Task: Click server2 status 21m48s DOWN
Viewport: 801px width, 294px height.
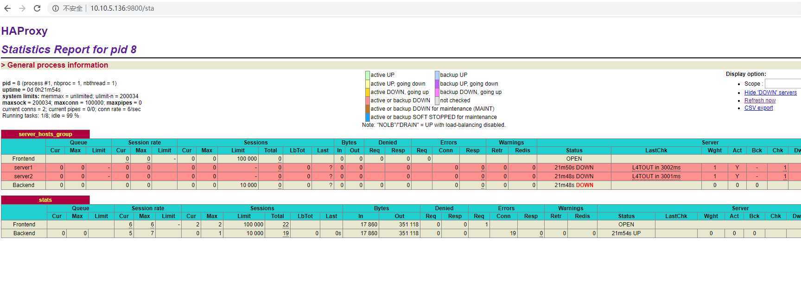Action: [x=574, y=176]
